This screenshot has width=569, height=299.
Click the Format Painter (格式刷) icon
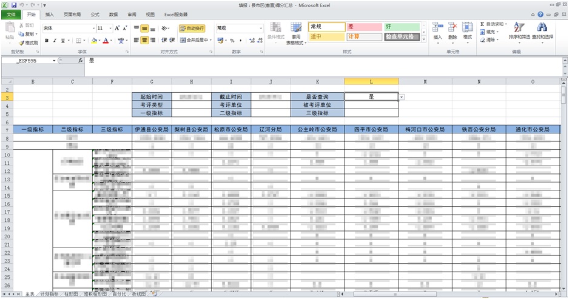point(21,43)
